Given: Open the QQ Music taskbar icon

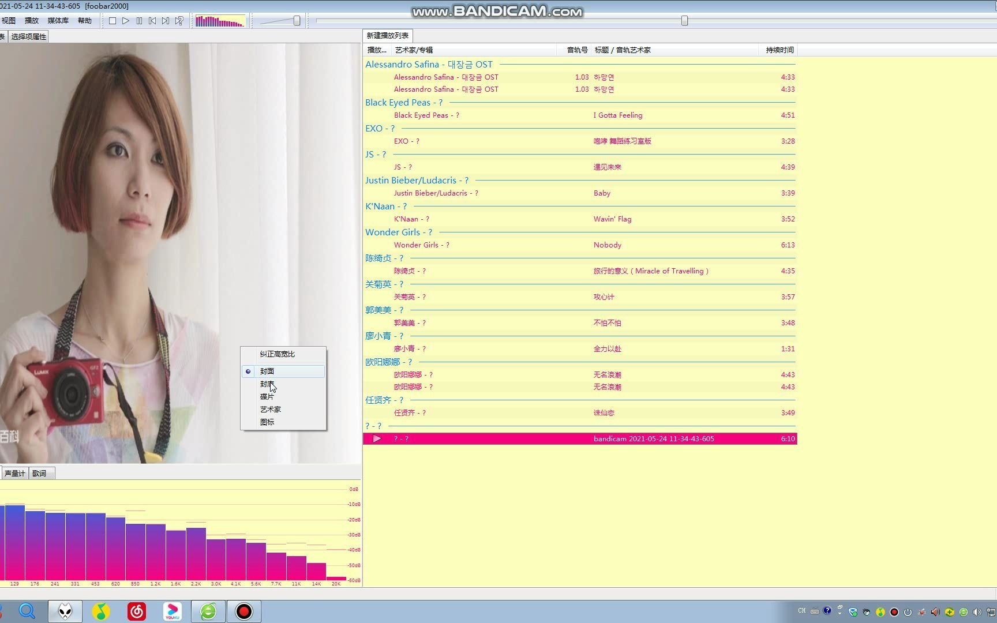Looking at the screenshot, I should click(101, 611).
